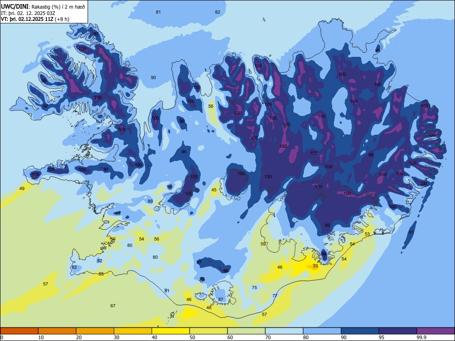The width and height of the screenshot is (455, 341).
Task: Click the value 67 in the southwest sea
Action: [x=113, y=306]
